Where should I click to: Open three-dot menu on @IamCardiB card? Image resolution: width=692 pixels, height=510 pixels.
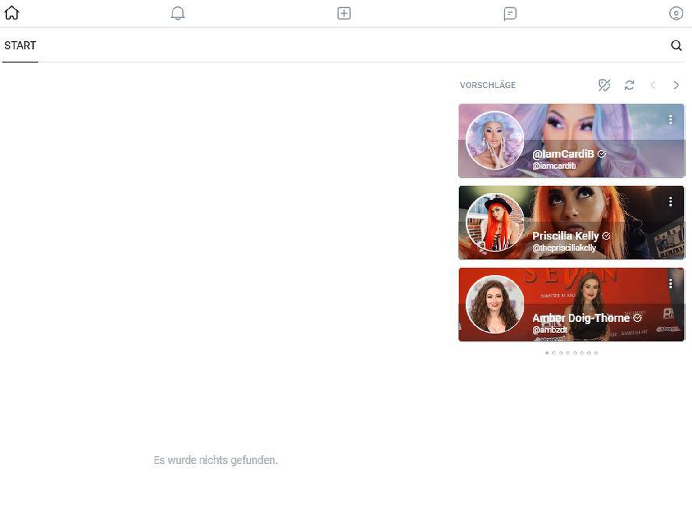670,119
